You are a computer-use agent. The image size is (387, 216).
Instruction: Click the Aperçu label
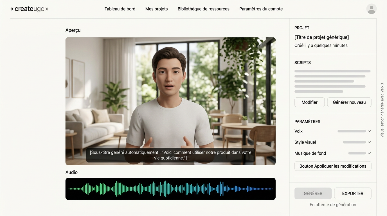[x=73, y=30]
